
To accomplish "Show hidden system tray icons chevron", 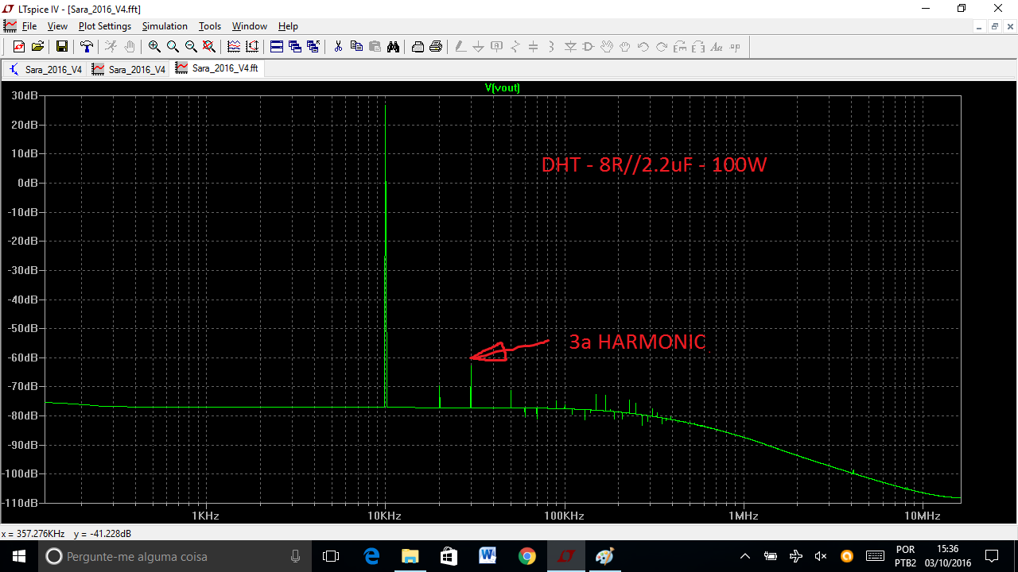I will [x=745, y=556].
